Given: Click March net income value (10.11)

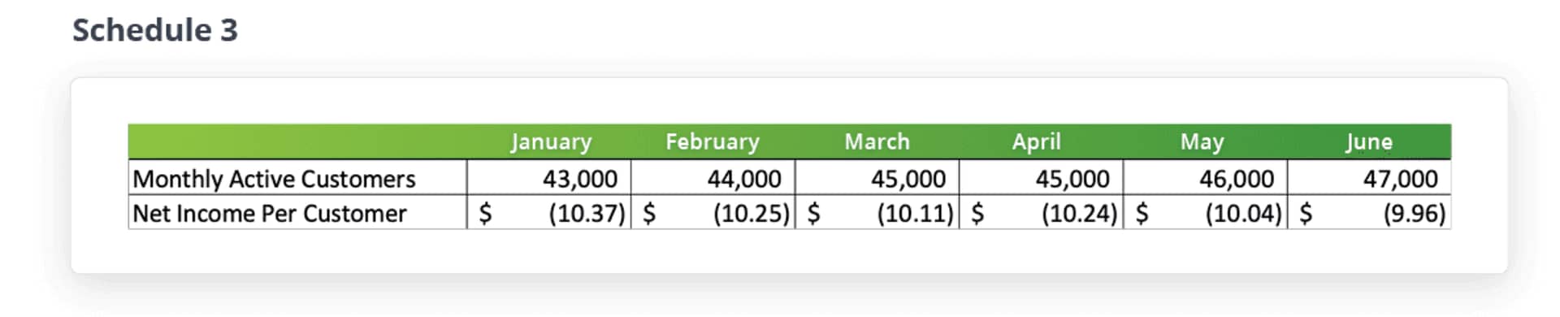Looking at the screenshot, I should (915, 214).
